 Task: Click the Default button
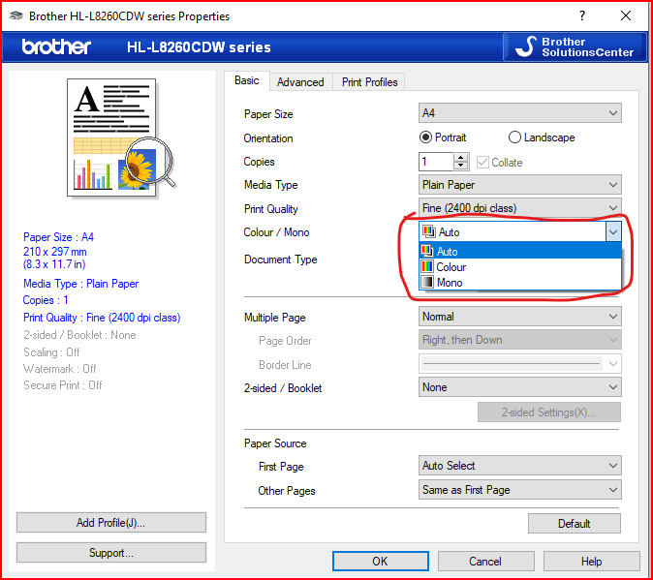tap(574, 524)
